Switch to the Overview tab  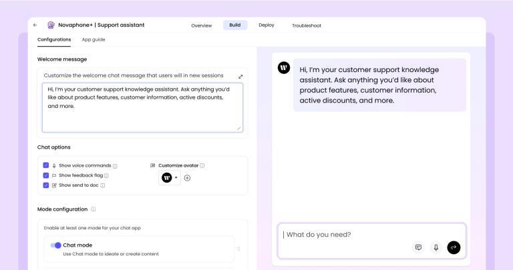202,25
